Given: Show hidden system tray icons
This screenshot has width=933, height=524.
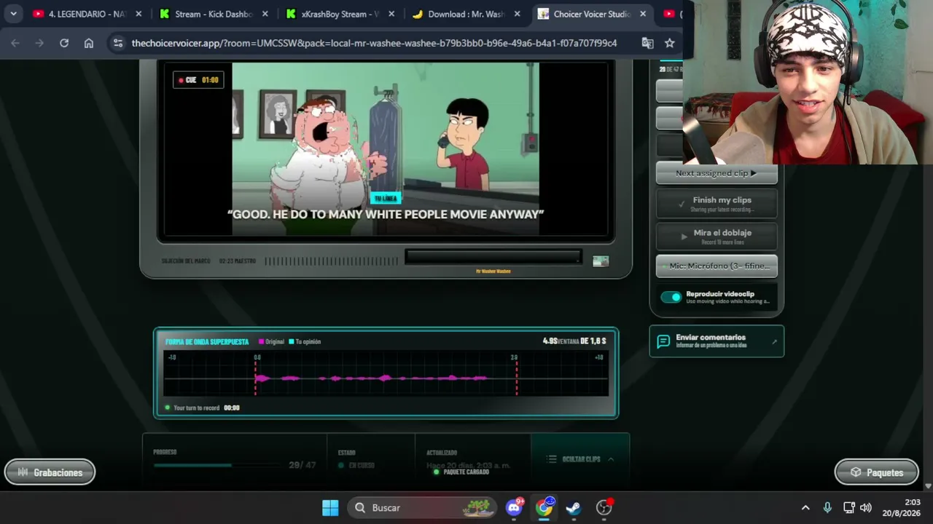Looking at the screenshot, I should (805, 507).
